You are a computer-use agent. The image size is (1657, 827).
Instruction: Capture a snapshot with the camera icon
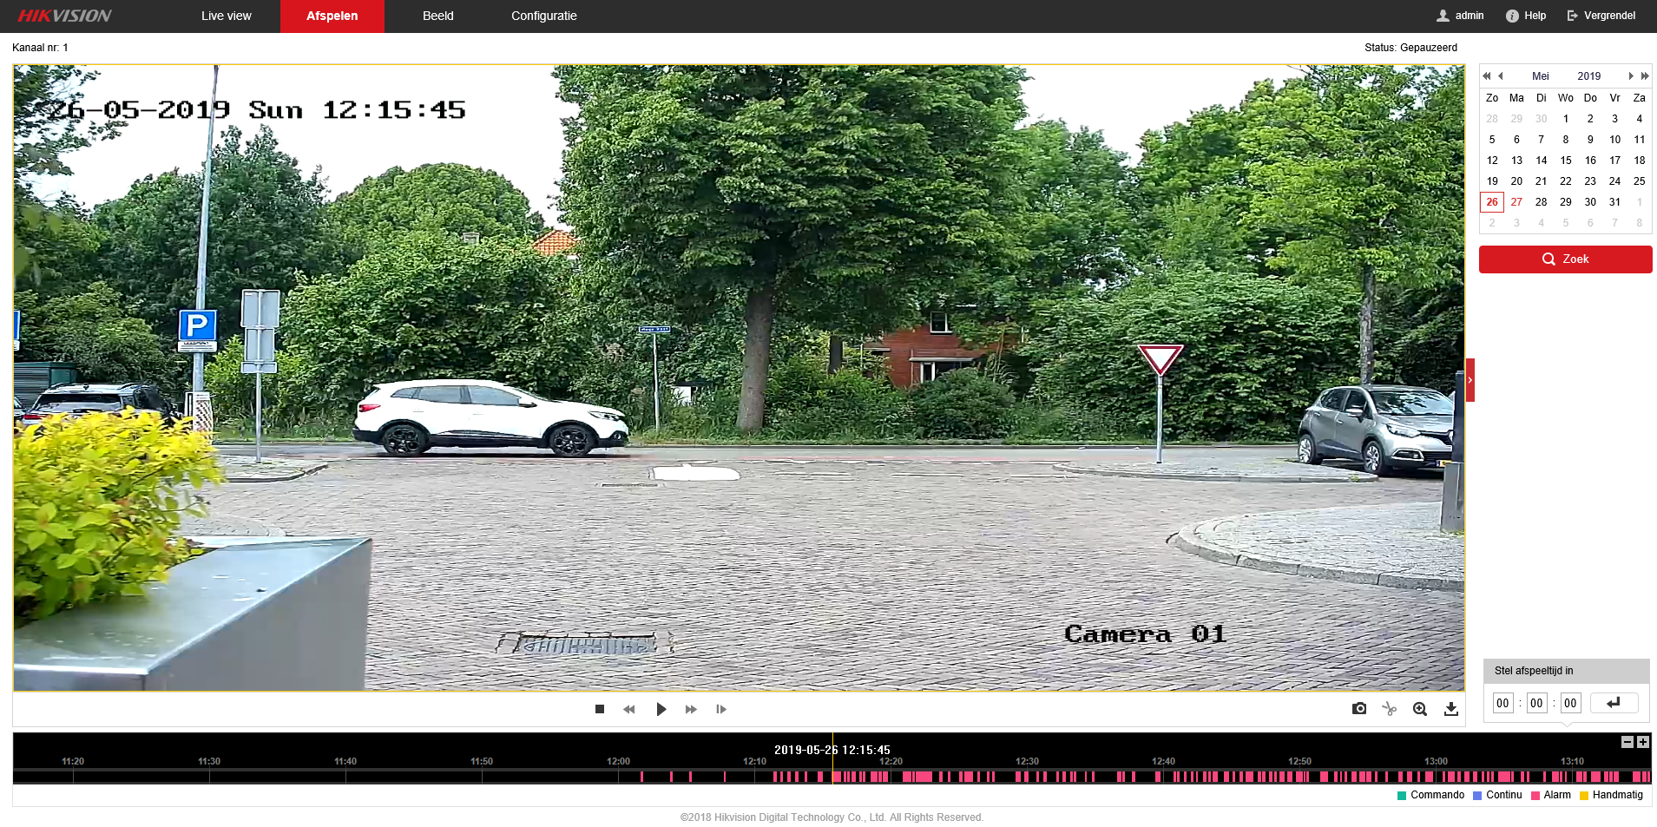(1359, 709)
